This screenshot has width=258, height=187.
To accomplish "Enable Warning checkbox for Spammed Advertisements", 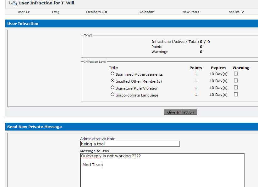I will click(236, 74).
